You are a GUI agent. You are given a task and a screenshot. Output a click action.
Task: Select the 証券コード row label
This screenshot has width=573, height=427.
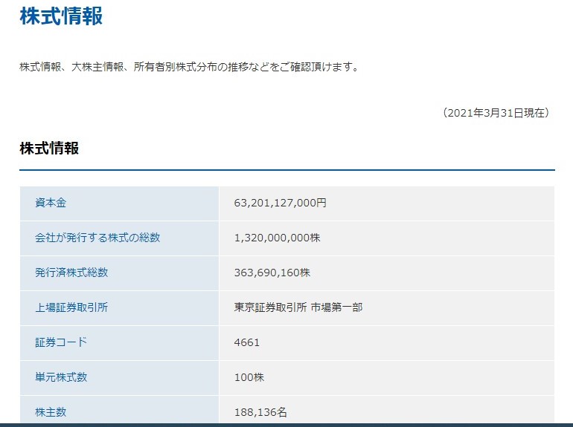pos(61,342)
